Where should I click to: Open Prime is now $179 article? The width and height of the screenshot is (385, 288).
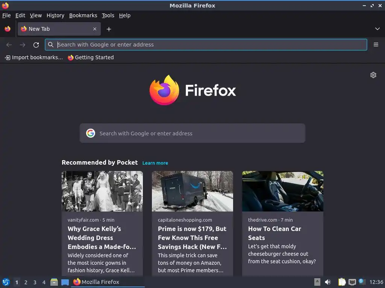[192, 238]
